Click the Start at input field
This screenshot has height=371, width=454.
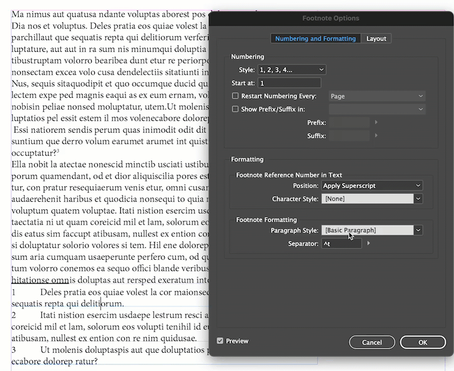[289, 83]
